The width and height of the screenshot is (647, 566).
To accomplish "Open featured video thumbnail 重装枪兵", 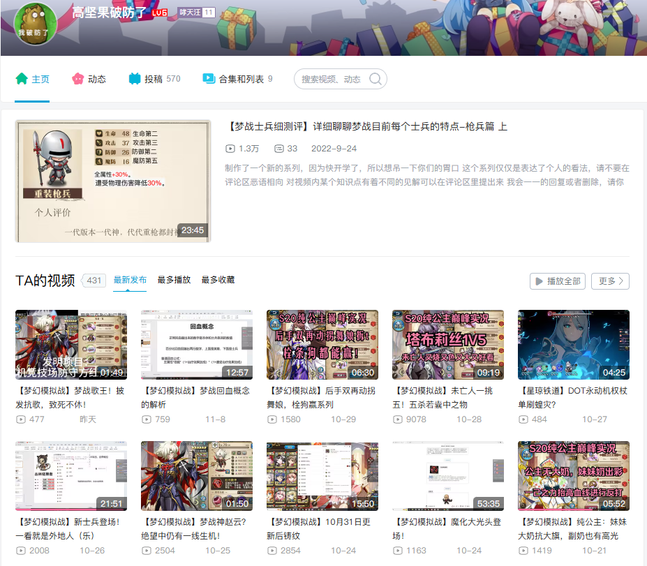I will (x=113, y=181).
